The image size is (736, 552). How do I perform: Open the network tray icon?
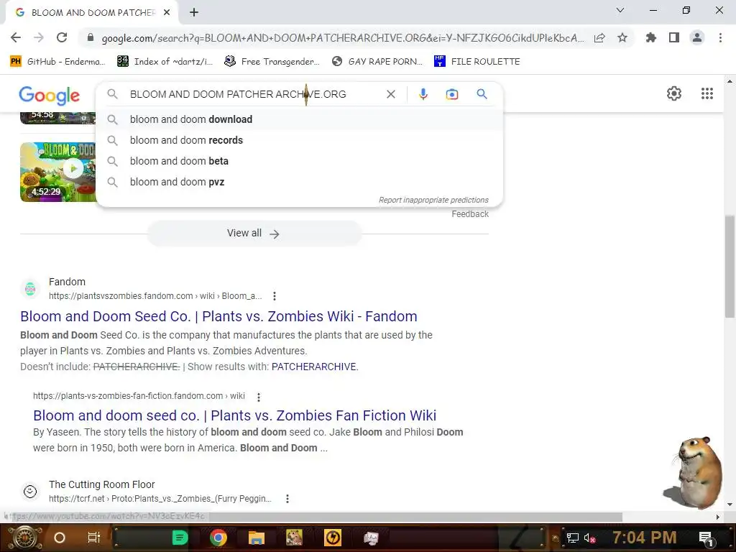(x=573, y=538)
